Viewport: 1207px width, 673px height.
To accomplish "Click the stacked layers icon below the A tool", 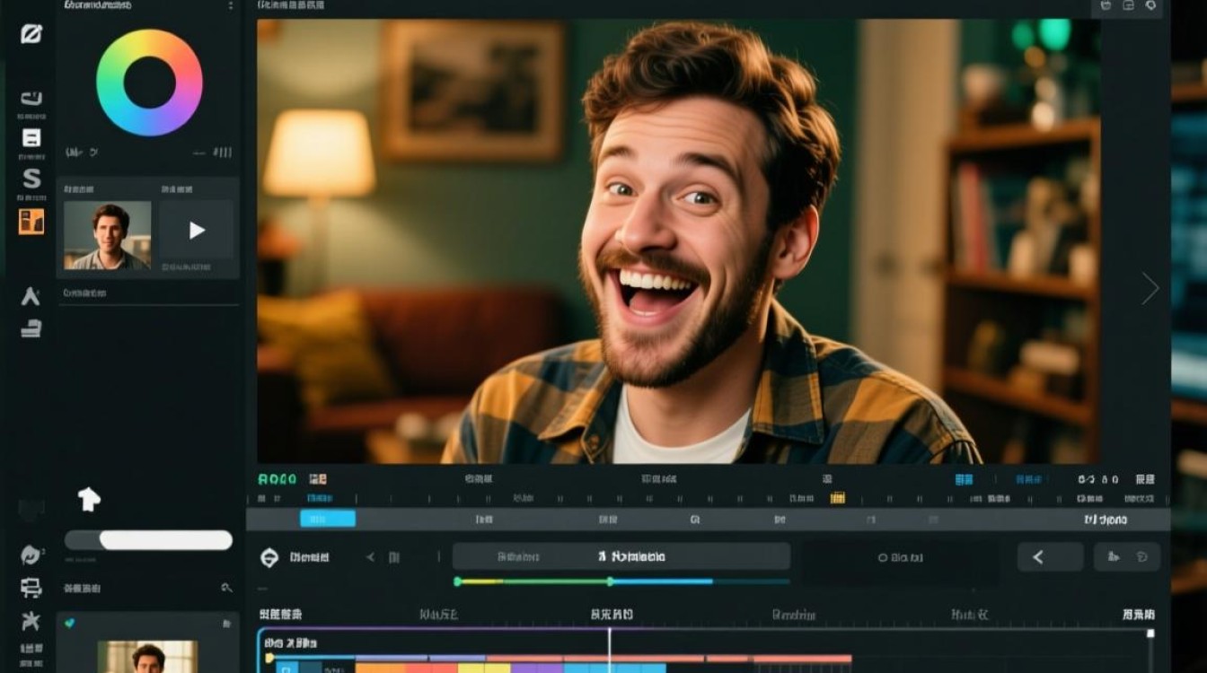I will (x=31, y=328).
